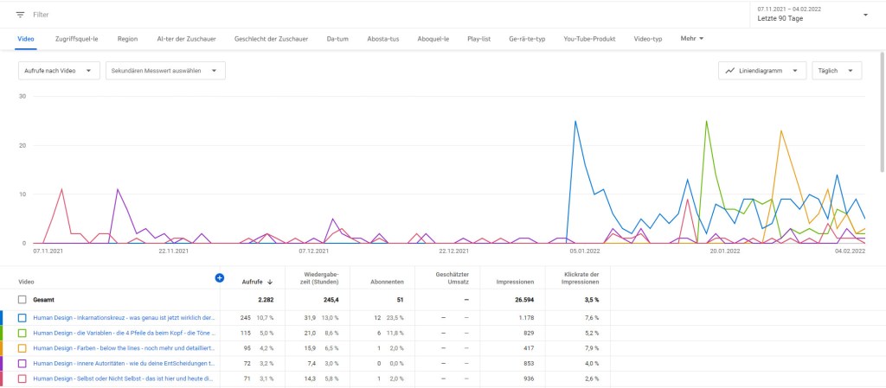Toggle the orange Farben video checkbox
This screenshot has height=388, width=886.
pos(22,348)
